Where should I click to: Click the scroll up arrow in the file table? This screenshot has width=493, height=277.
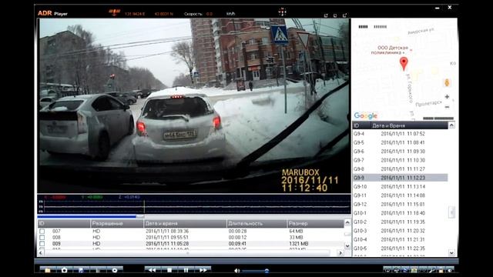click(x=347, y=222)
